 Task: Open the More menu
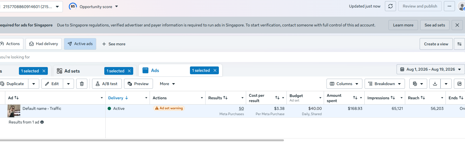[167, 84]
